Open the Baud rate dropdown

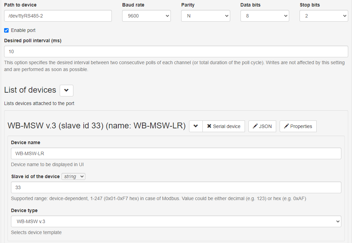click(146, 16)
